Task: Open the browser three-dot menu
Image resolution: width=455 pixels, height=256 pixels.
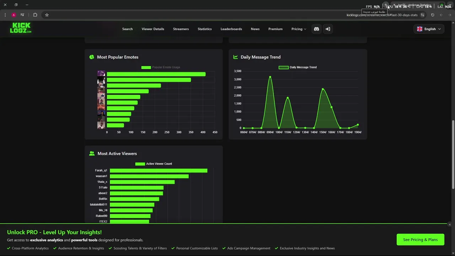Action: point(5,15)
